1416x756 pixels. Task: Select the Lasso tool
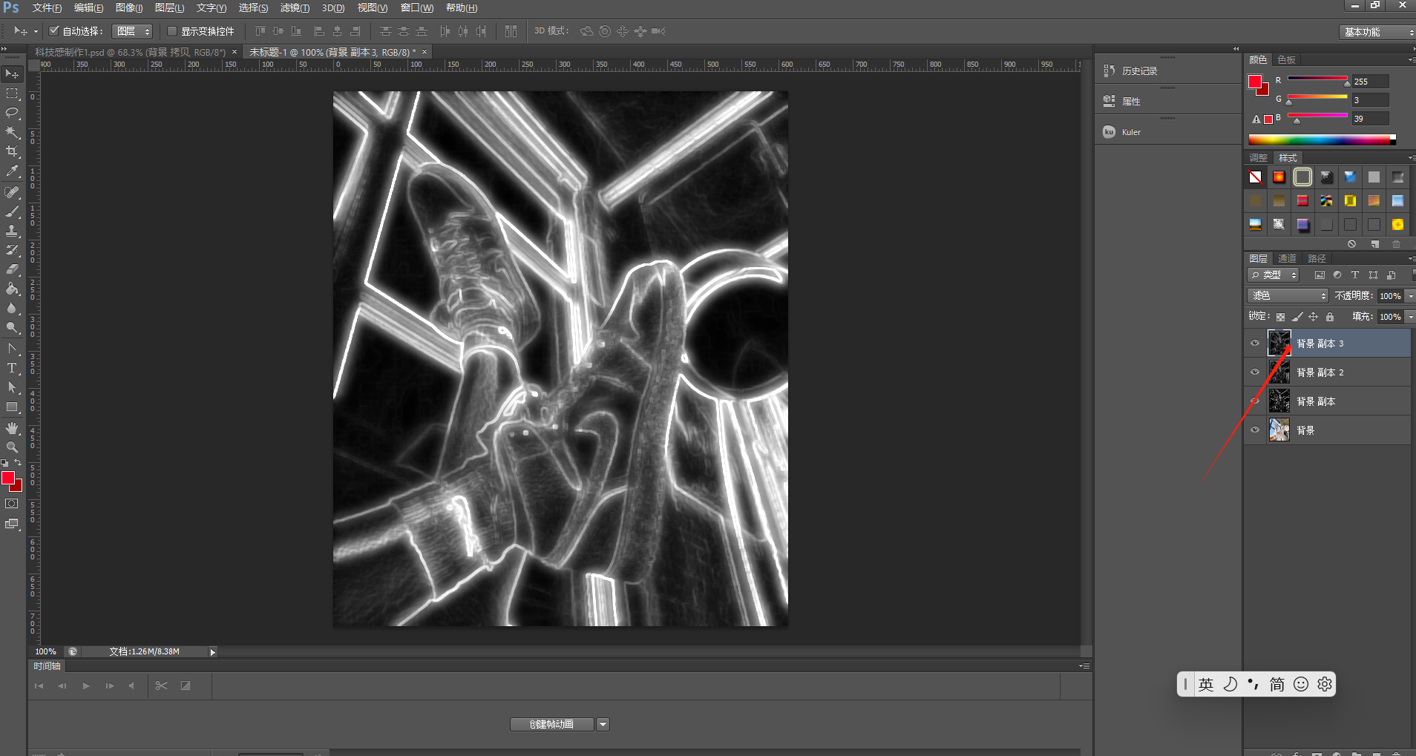[x=12, y=113]
